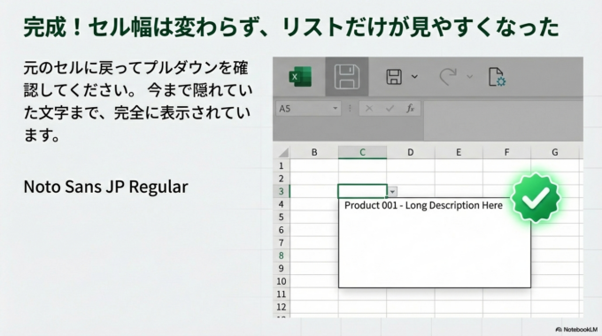Expand the redo history dropdown arrow
The width and height of the screenshot is (602, 336).
[469, 77]
